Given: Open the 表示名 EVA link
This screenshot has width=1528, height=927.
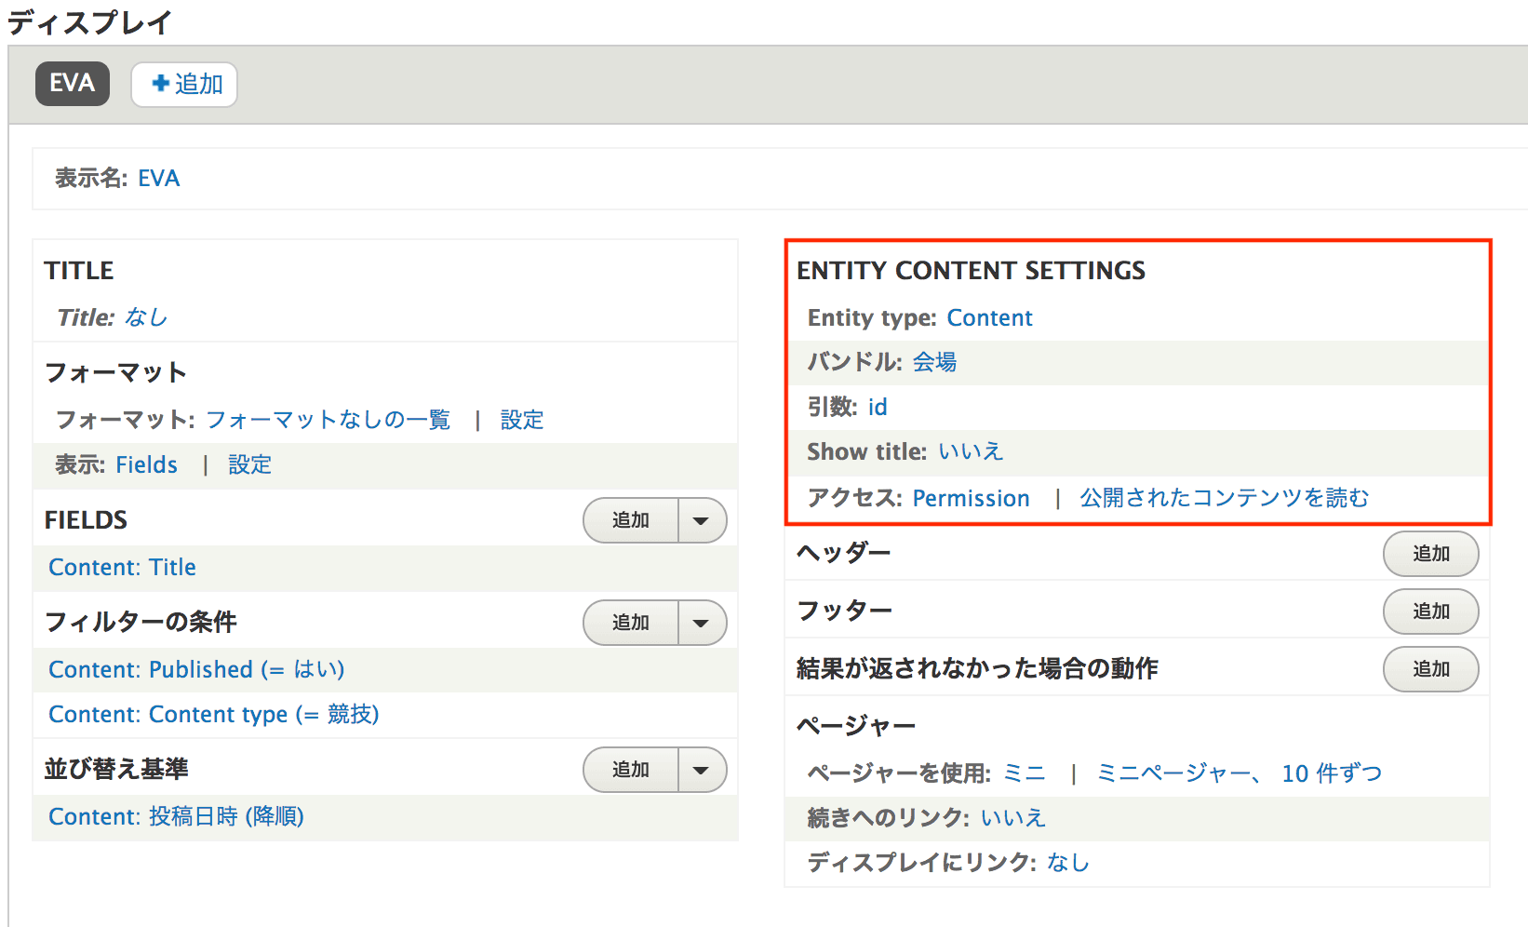Looking at the screenshot, I should pos(158,179).
